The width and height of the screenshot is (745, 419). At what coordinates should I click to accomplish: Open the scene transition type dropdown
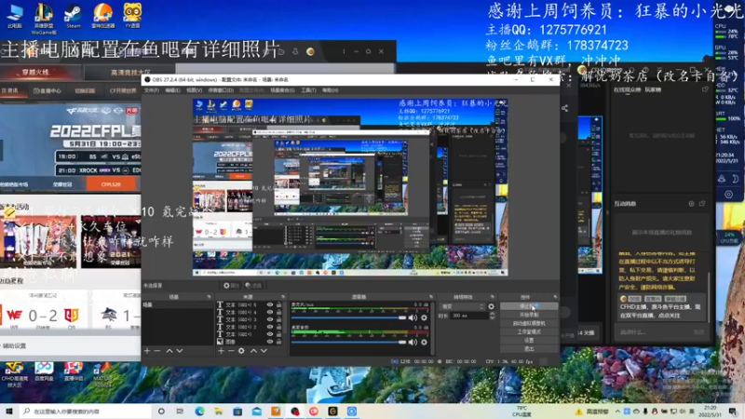click(x=462, y=306)
